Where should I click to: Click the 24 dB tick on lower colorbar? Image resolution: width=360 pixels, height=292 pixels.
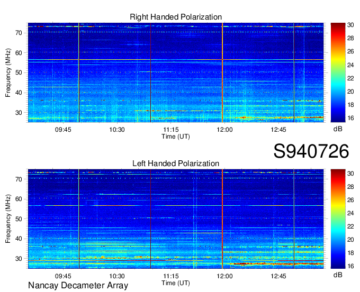click(350, 213)
